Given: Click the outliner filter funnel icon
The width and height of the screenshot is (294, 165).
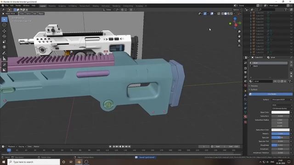Looking at the screenshot, I should click(286, 9).
